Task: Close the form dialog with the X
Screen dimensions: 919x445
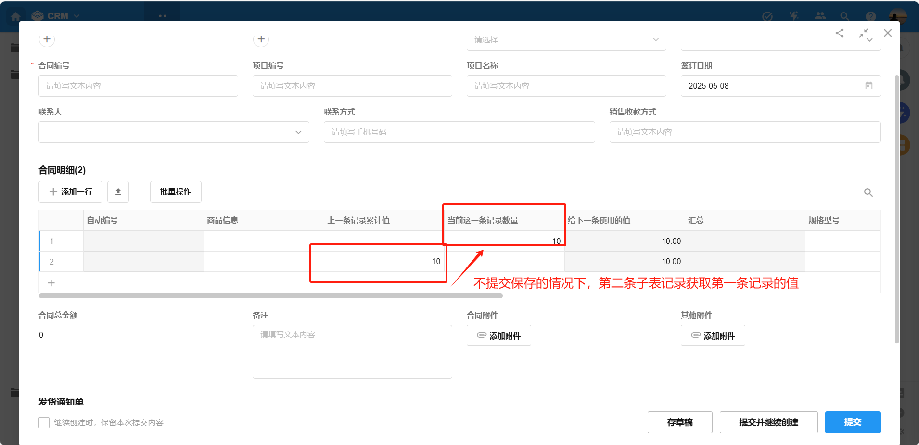Action: [888, 33]
